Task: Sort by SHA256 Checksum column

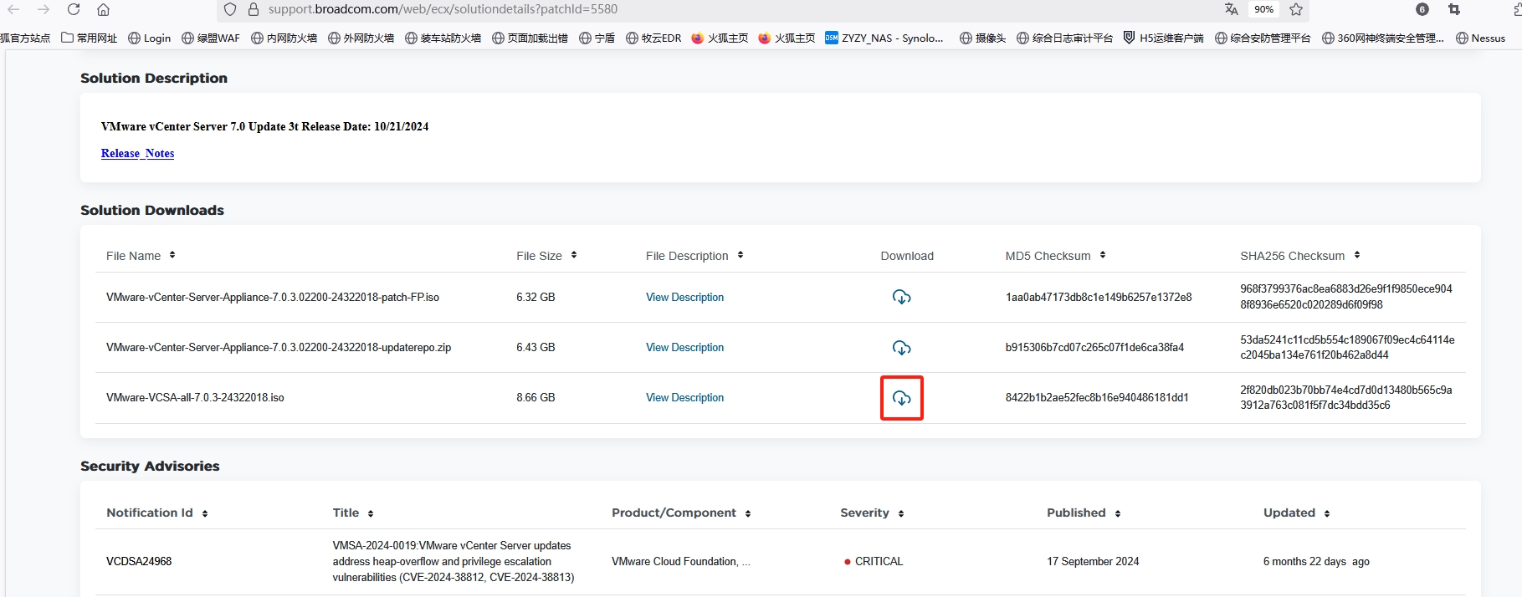Action: click(1357, 255)
